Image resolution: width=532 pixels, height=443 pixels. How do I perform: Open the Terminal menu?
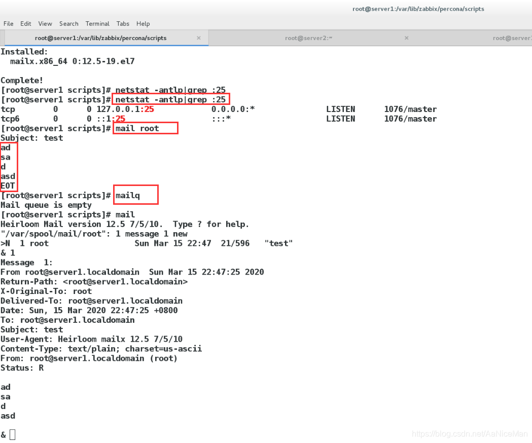click(97, 24)
